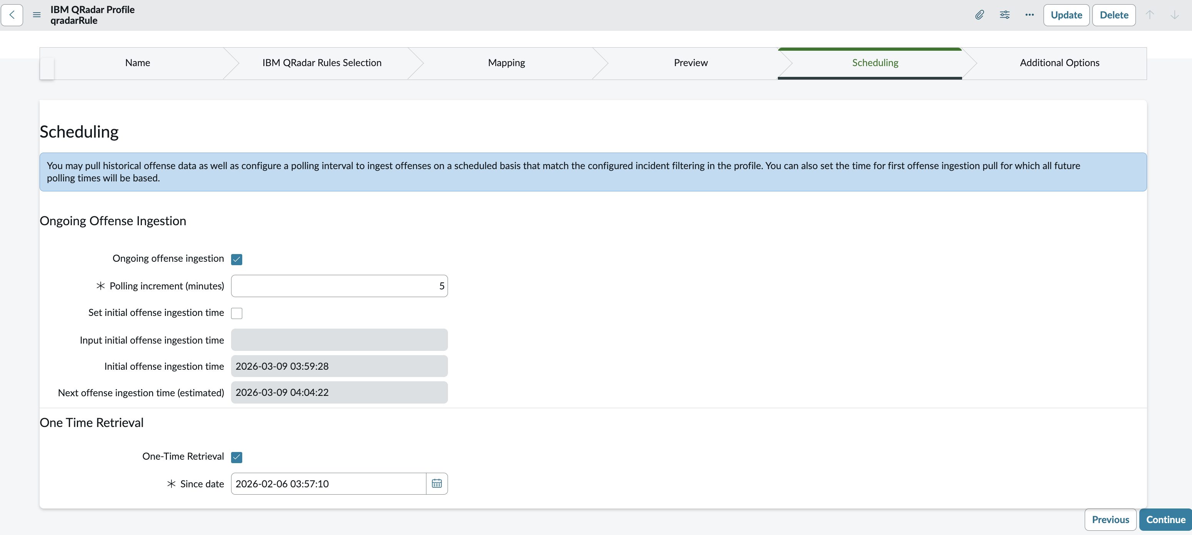Click Input initial offense ingestion time field
This screenshot has height=535, width=1192.
tap(339, 340)
